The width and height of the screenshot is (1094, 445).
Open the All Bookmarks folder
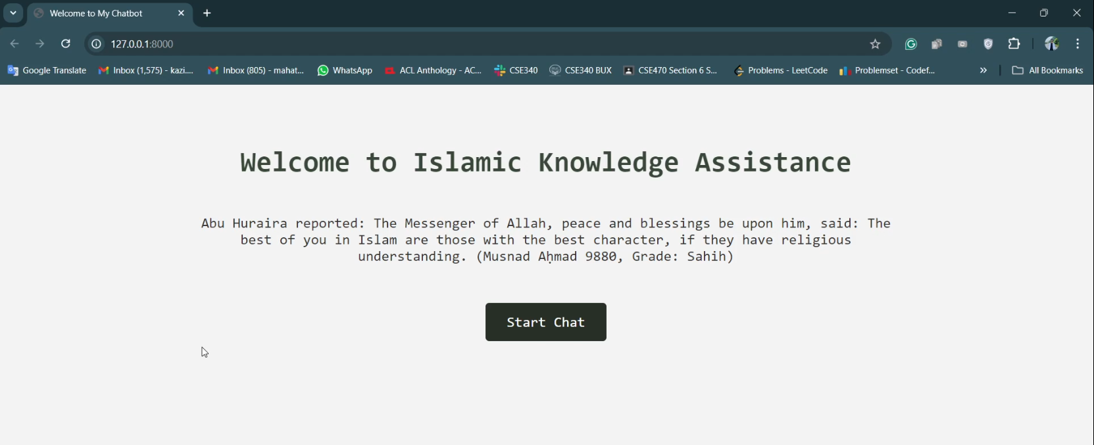1047,70
